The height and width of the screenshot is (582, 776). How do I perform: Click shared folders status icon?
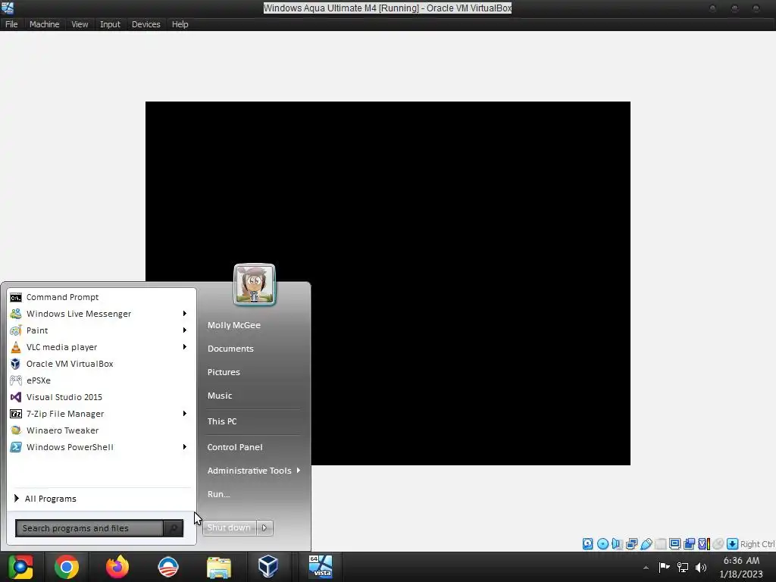(660, 544)
